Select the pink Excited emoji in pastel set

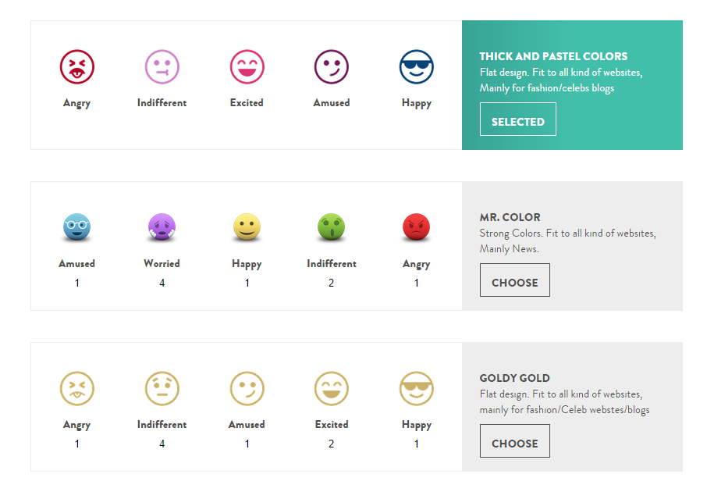click(x=247, y=67)
